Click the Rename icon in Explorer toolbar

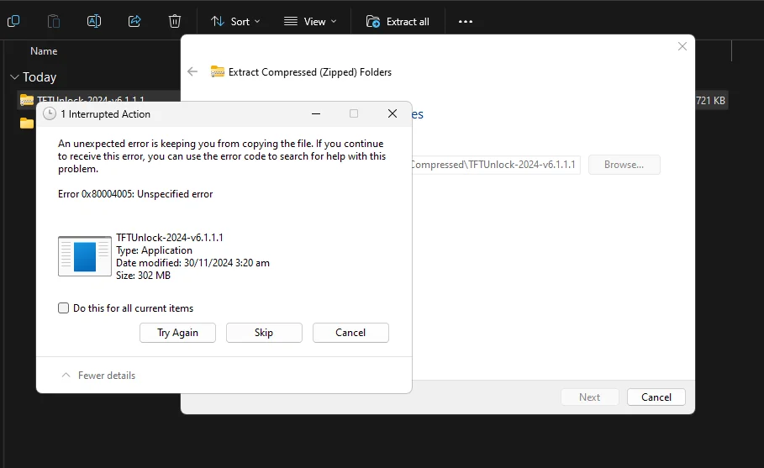click(x=94, y=22)
